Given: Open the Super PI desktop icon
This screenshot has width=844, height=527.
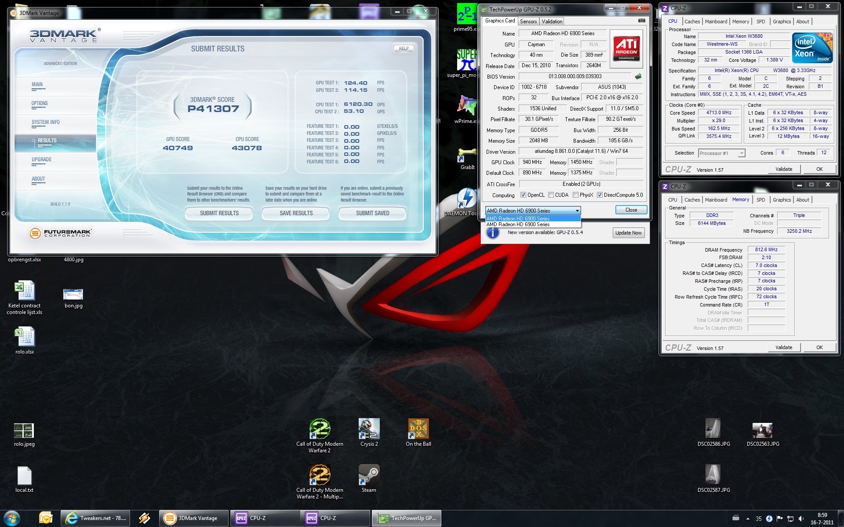Looking at the screenshot, I should 466,64.
